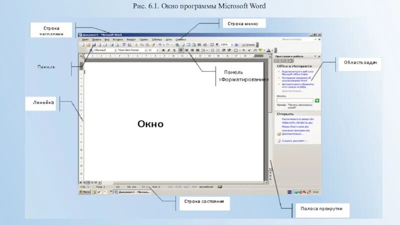Open the Font Color dropdown arrow
Viewport: 400px width, 225px height.
(x=272, y=50)
